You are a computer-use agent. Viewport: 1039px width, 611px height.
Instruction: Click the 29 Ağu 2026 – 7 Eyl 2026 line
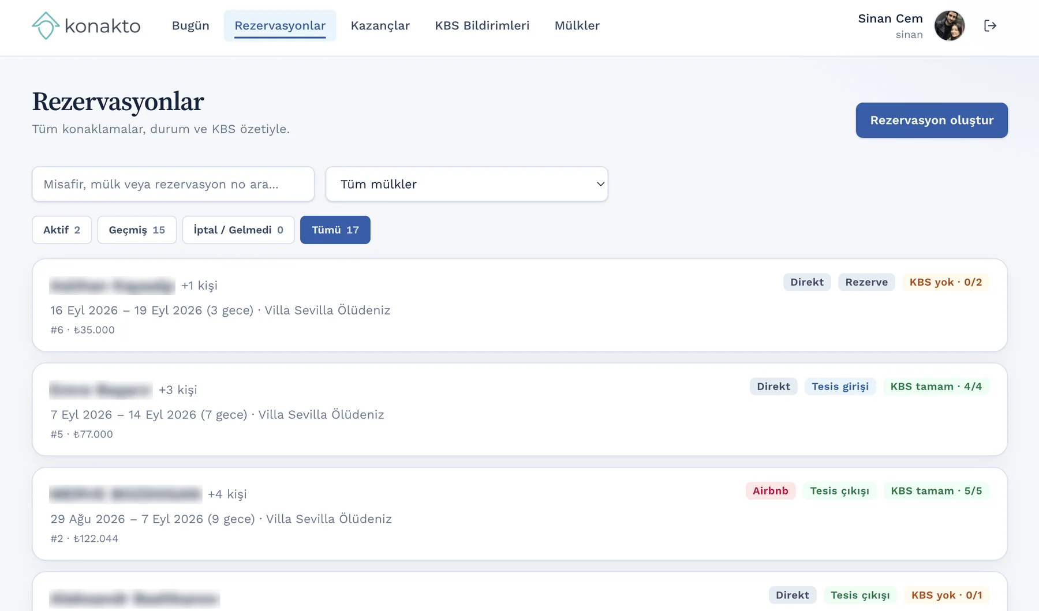221,519
